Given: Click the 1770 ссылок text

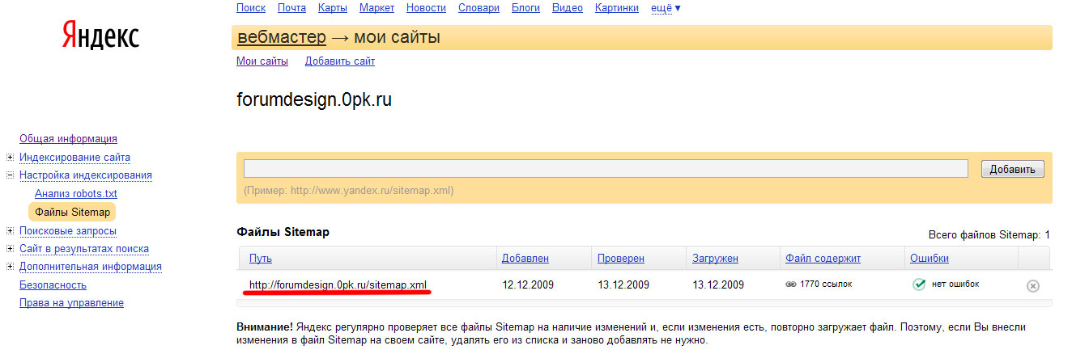Looking at the screenshot, I should pyautogui.click(x=826, y=284).
